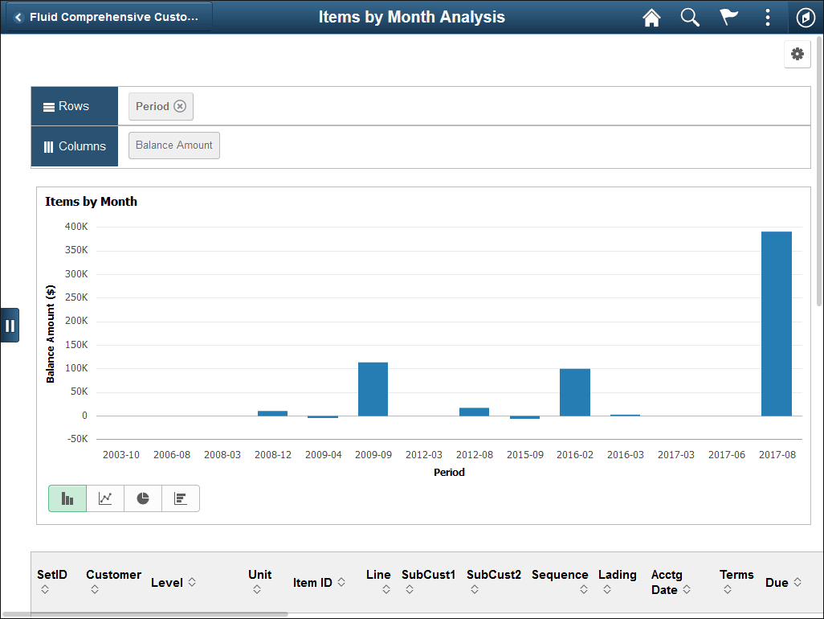Open global Search
The height and width of the screenshot is (619, 824).
(690, 17)
